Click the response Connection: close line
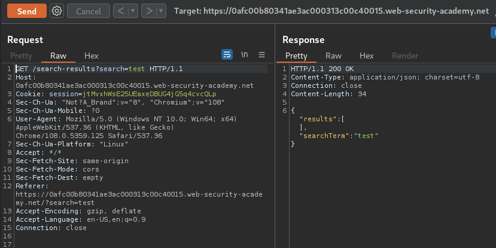This screenshot has width=496, height=248. pyautogui.click(x=327, y=85)
